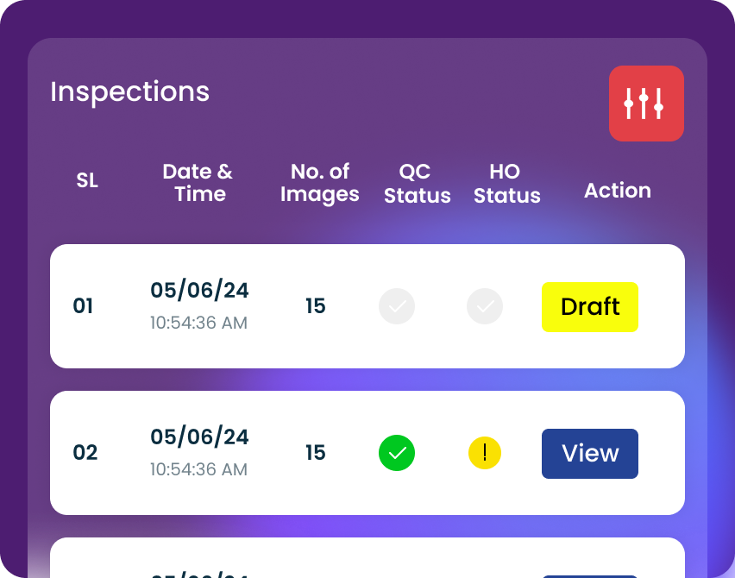This screenshot has width=735, height=578.
Task: Click image count 15 in row 02
Action: [x=316, y=453]
